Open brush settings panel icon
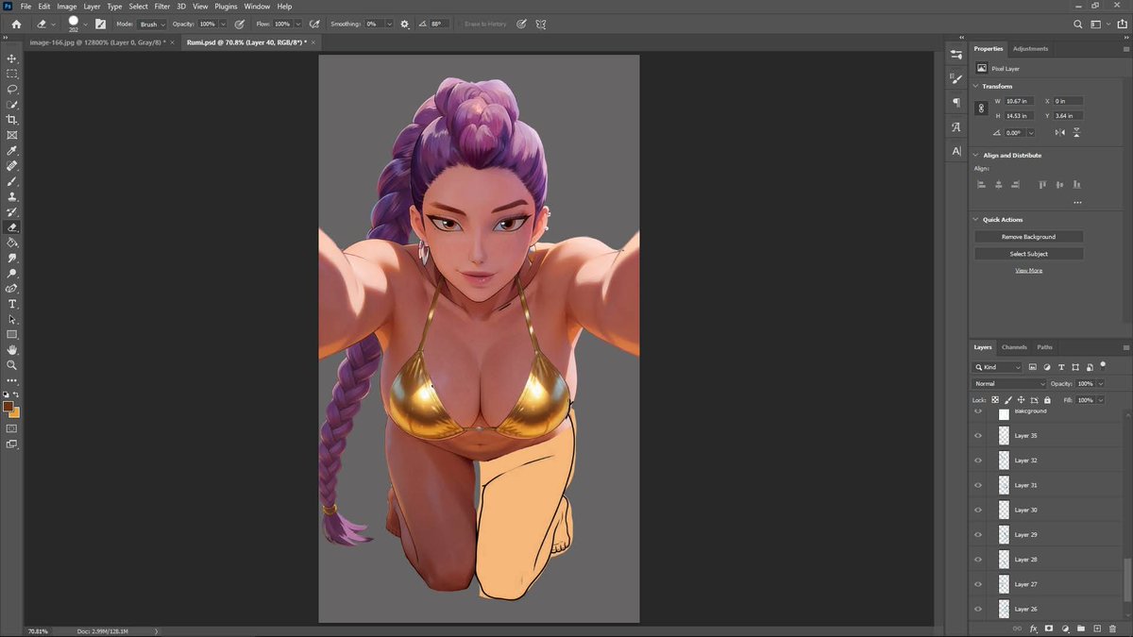 pos(100,24)
